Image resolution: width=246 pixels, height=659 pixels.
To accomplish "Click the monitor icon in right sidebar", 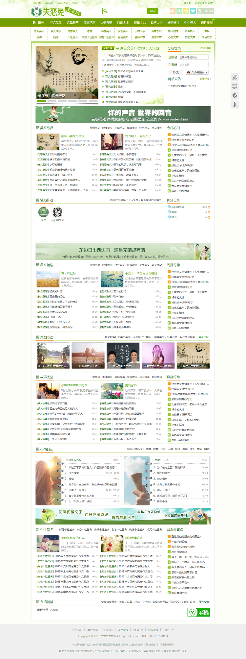I will tap(235, 86).
